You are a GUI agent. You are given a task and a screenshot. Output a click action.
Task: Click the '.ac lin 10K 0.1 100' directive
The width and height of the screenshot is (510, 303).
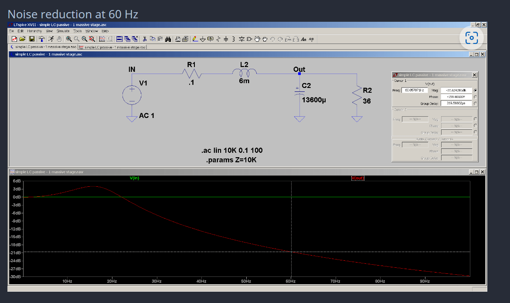[x=232, y=150]
